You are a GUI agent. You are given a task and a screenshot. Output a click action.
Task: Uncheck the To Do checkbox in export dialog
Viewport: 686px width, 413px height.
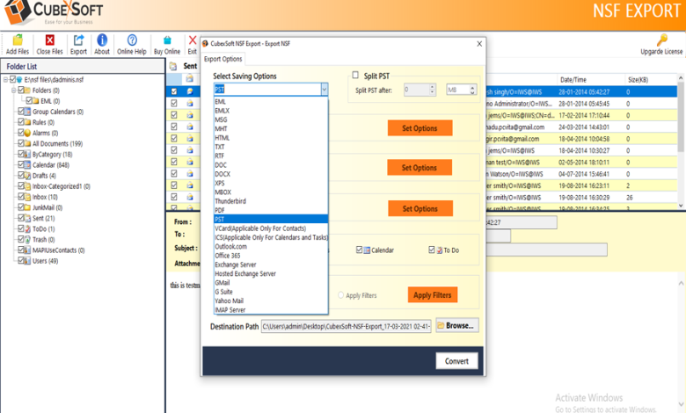[x=431, y=250]
